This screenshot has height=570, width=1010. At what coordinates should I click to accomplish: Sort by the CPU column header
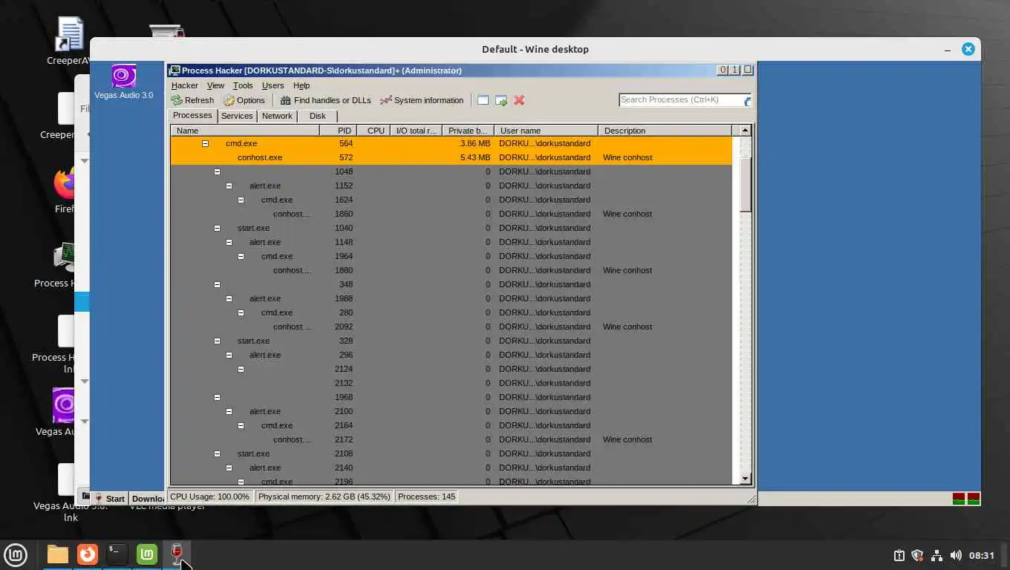375,131
